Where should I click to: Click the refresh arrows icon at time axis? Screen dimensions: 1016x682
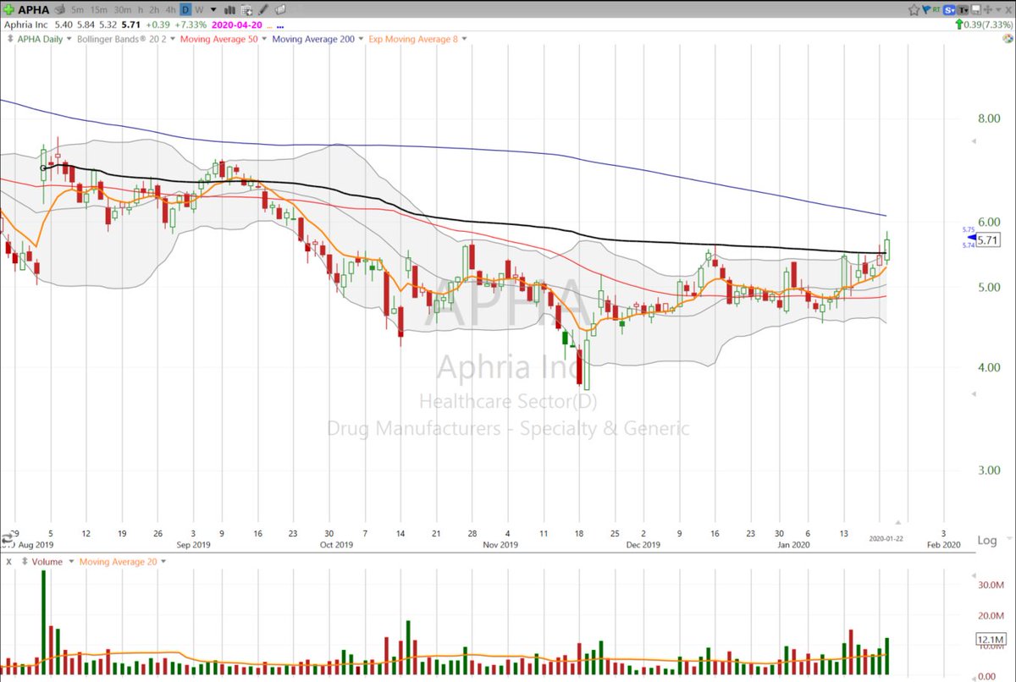[7, 538]
